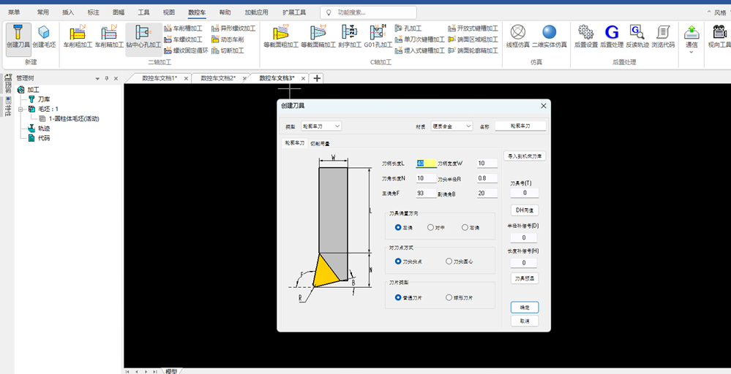Click the 导入到机床刀库 button
This screenshot has height=374, width=731.
[525, 156]
